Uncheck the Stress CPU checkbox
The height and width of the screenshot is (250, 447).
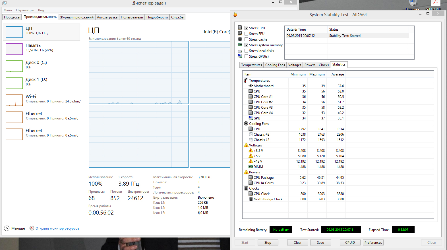[x=247, y=28]
